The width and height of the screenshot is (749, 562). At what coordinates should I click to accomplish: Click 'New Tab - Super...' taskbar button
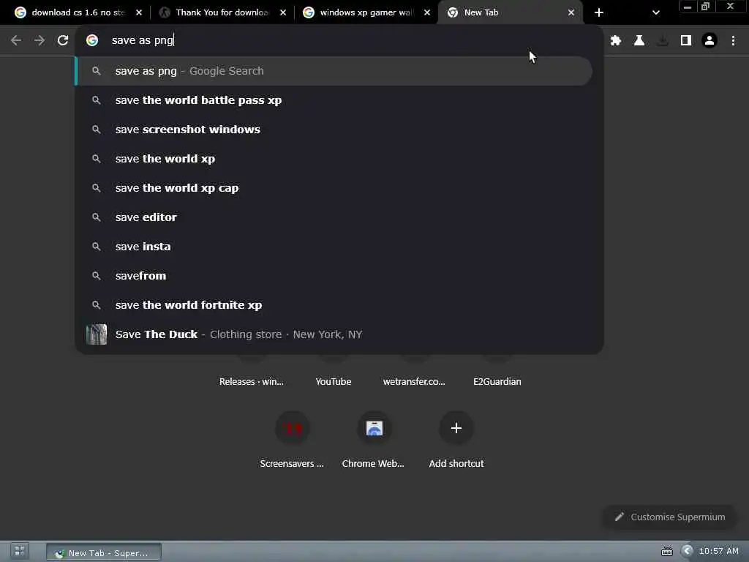(x=104, y=552)
